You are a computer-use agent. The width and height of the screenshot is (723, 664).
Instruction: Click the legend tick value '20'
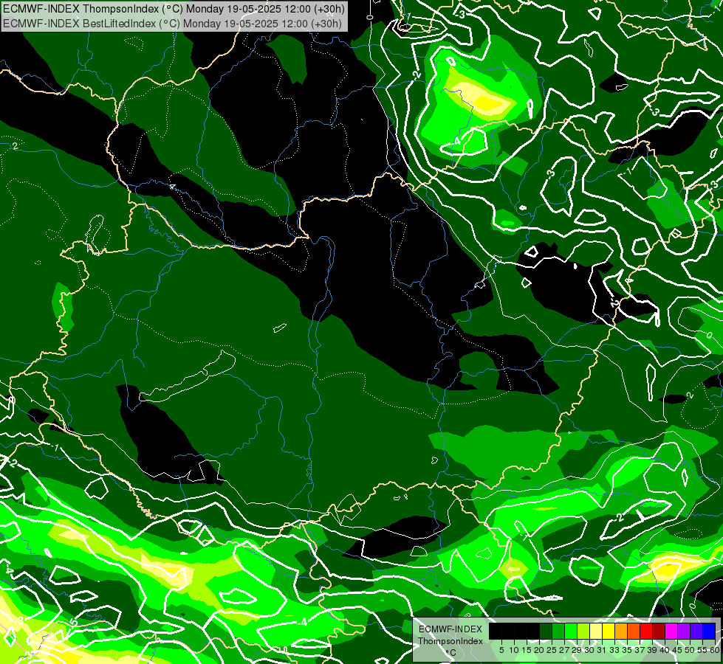tap(539, 650)
